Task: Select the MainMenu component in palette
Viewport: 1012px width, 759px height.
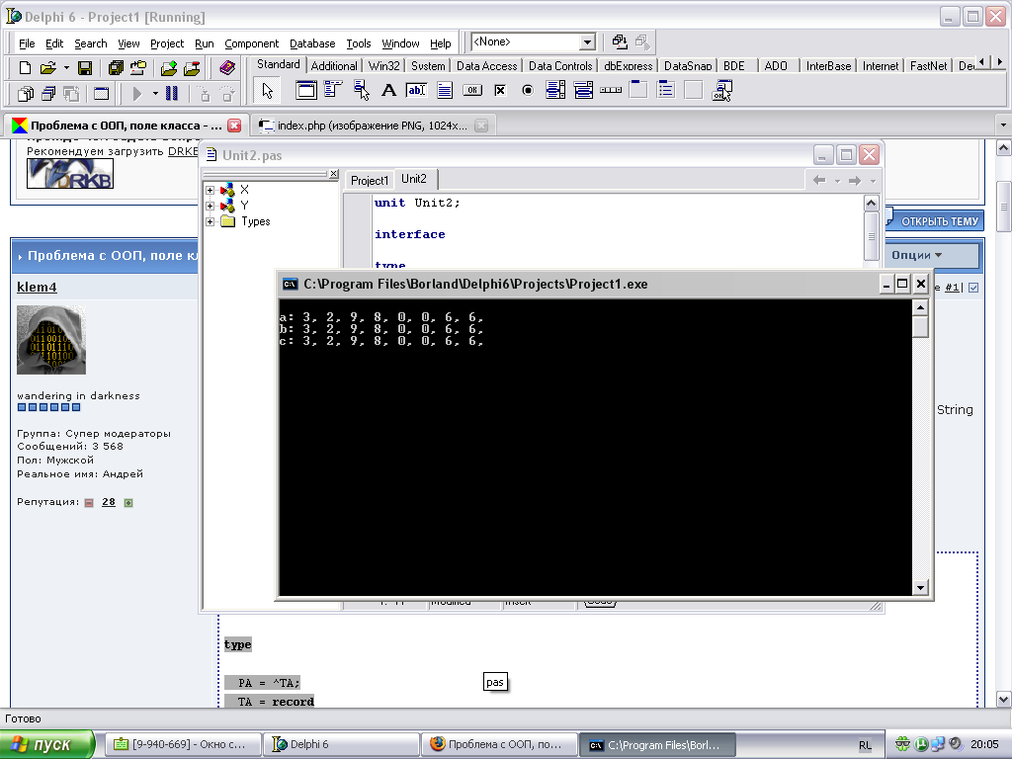Action: [x=332, y=91]
